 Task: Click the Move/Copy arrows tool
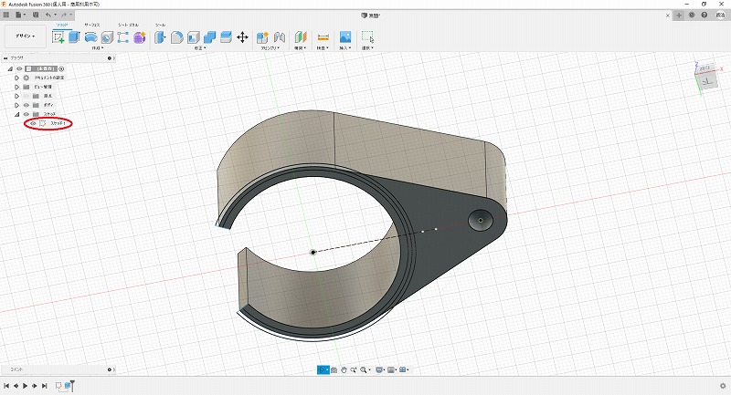tap(242, 37)
